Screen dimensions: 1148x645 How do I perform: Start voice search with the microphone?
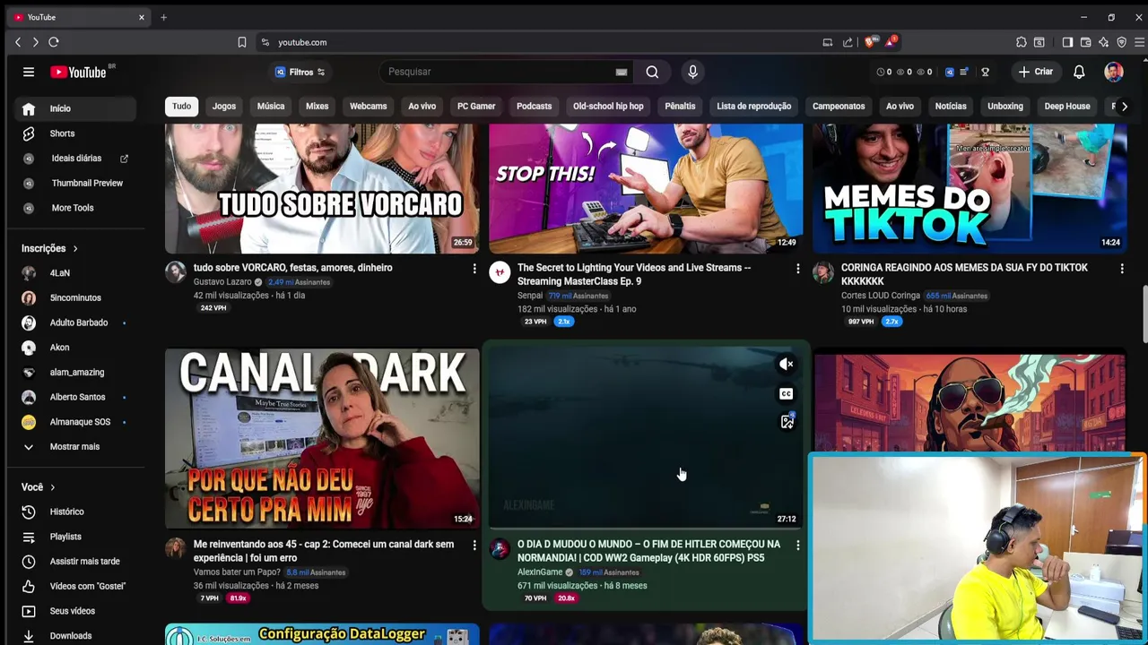tap(692, 72)
